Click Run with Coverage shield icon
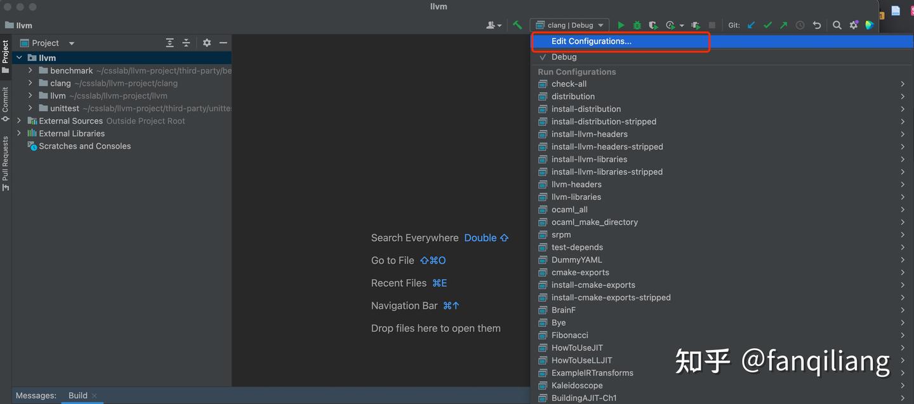Image resolution: width=914 pixels, height=404 pixels. [x=652, y=25]
